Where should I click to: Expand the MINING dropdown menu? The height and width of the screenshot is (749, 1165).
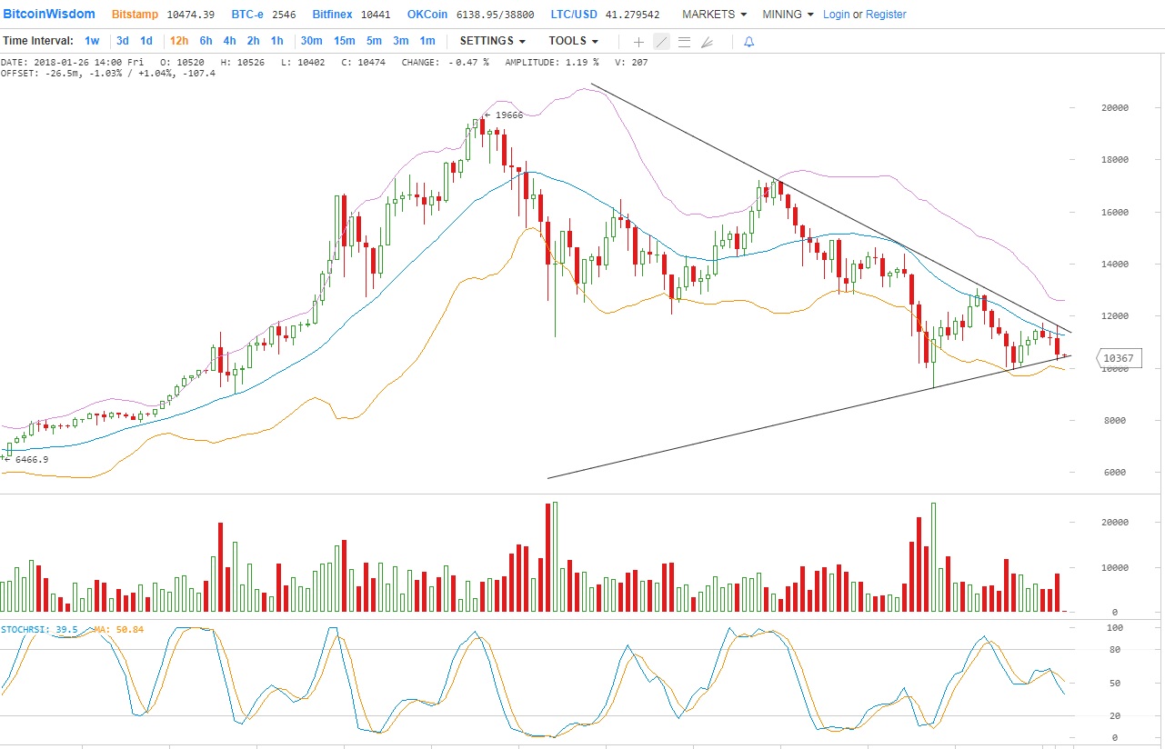click(x=788, y=15)
